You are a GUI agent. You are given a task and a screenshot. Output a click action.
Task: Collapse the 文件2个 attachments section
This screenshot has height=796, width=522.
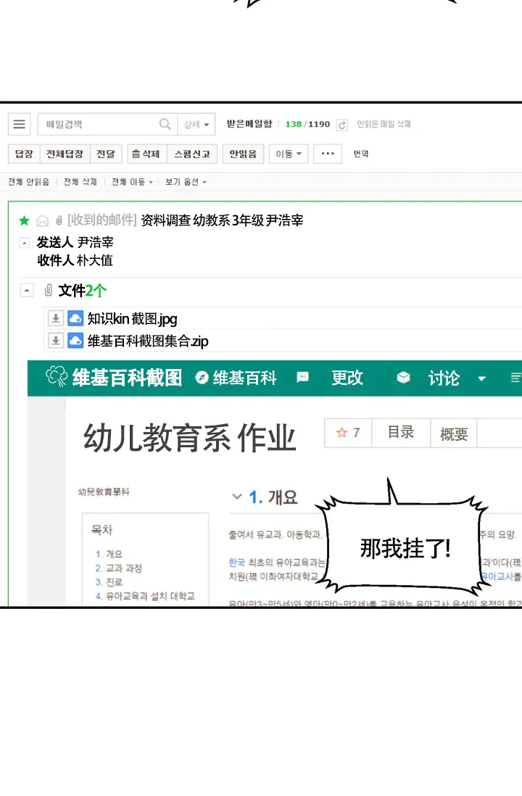(x=26, y=291)
